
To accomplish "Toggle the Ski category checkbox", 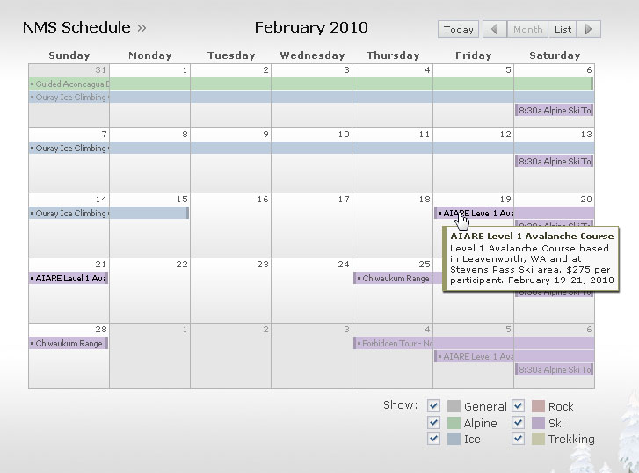I will tap(519, 423).
